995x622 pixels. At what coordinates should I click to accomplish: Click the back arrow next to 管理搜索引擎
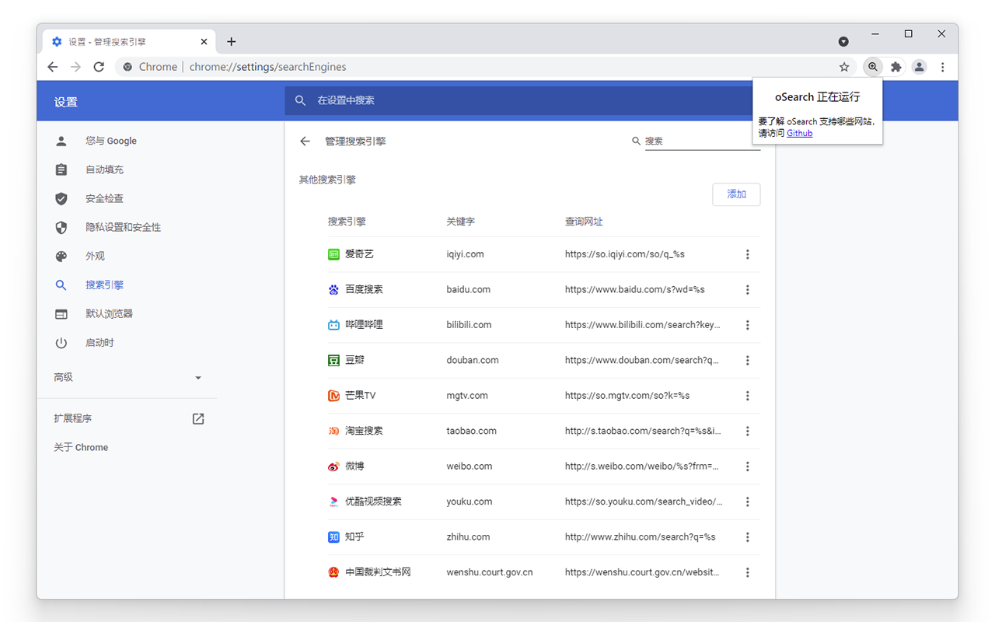click(x=305, y=141)
